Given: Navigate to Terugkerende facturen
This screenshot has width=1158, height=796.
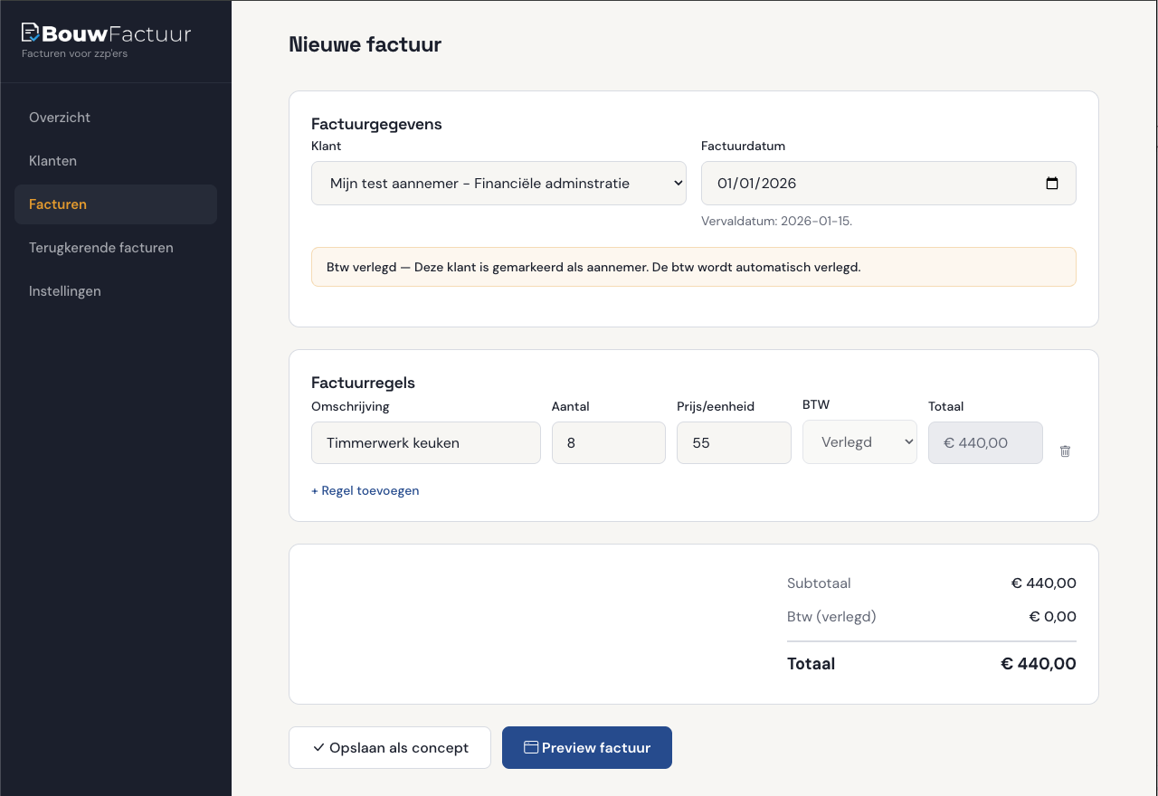Looking at the screenshot, I should 100,248.
